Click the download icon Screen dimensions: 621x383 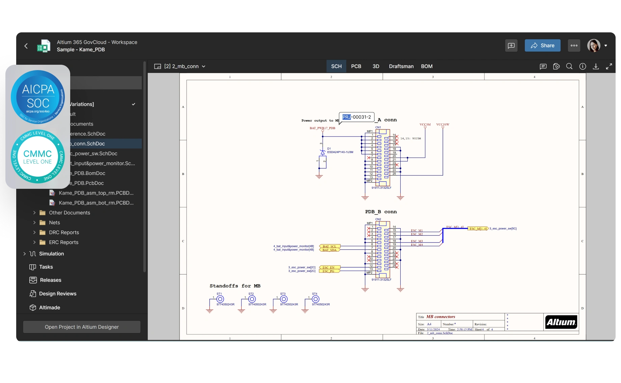click(596, 66)
